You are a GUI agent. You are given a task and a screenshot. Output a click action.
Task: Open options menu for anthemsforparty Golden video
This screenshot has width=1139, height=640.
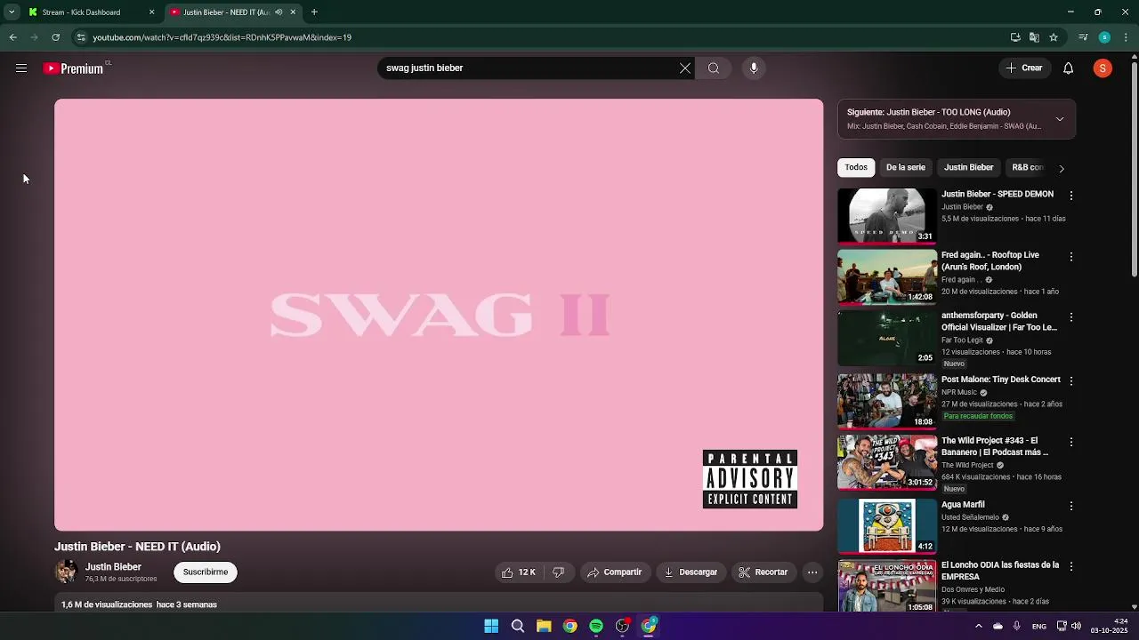click(1071, 317)
